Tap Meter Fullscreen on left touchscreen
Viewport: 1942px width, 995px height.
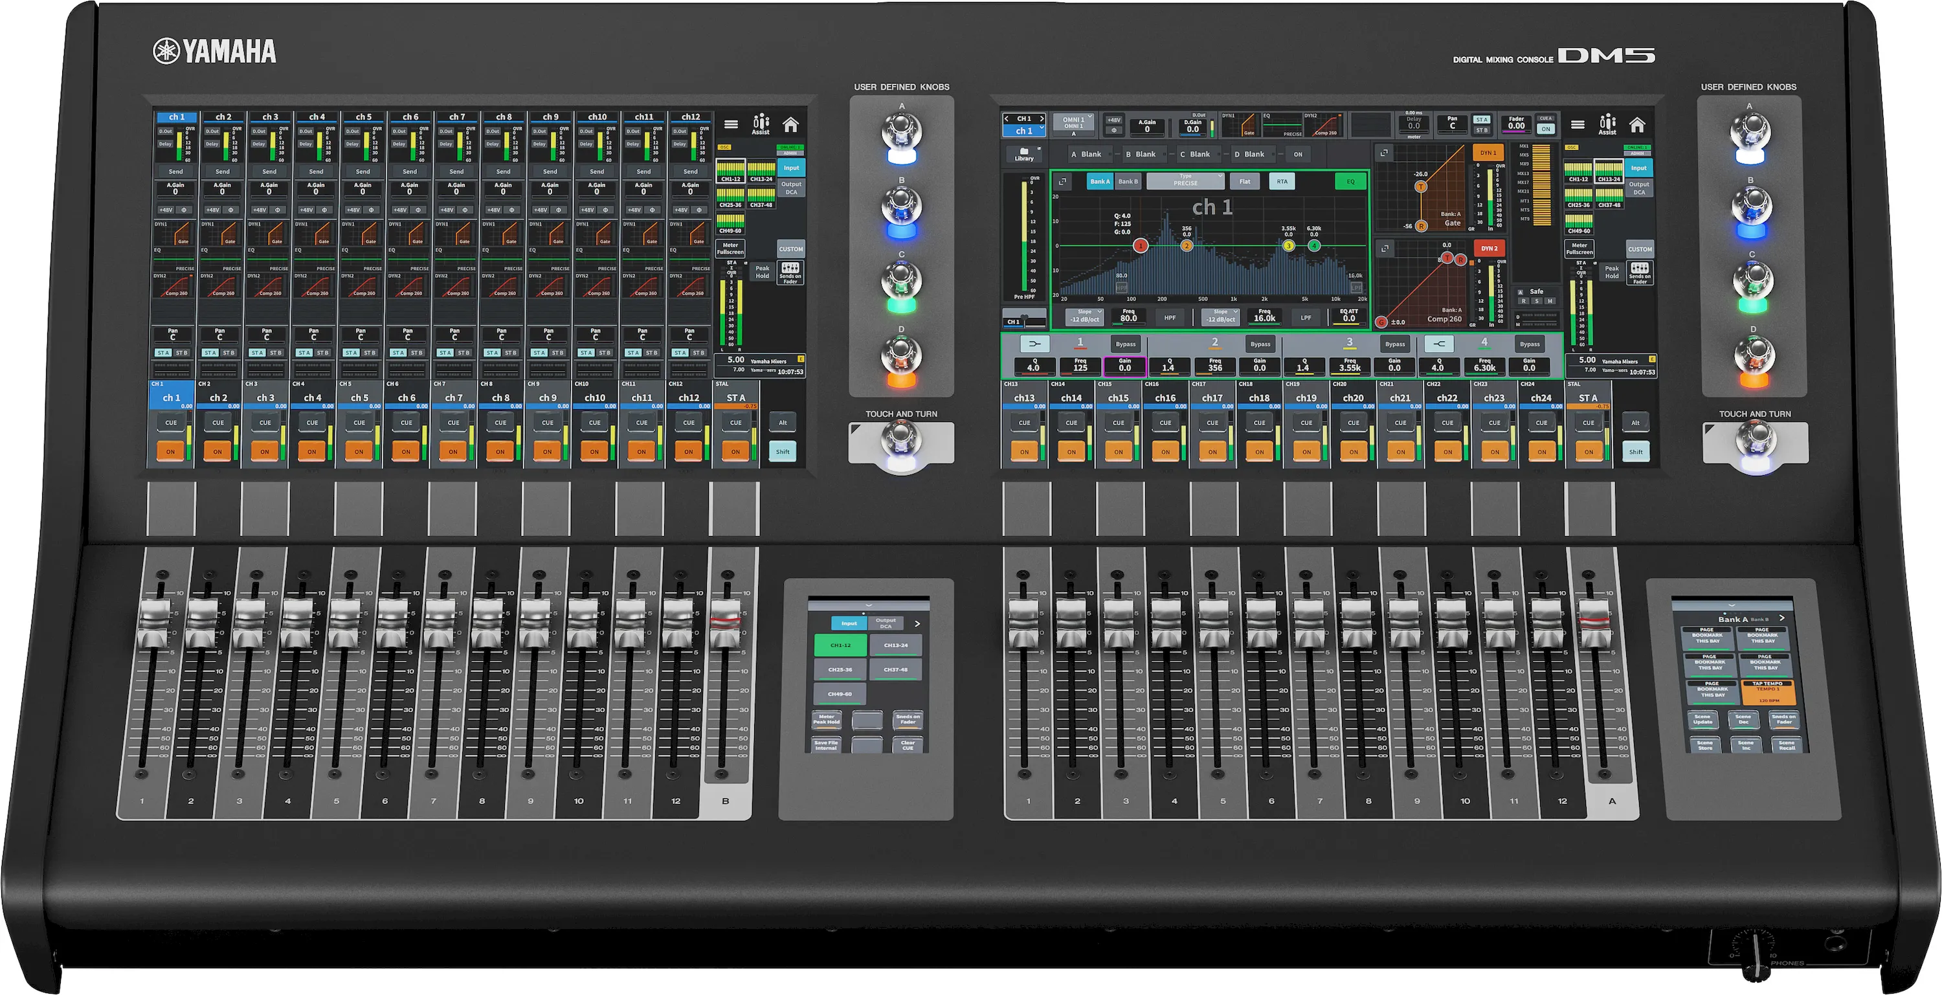click(x=730, y=248)
